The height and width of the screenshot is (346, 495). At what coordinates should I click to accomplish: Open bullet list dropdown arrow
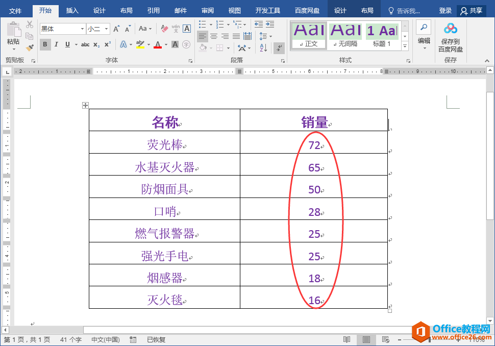tap(211, 24)
